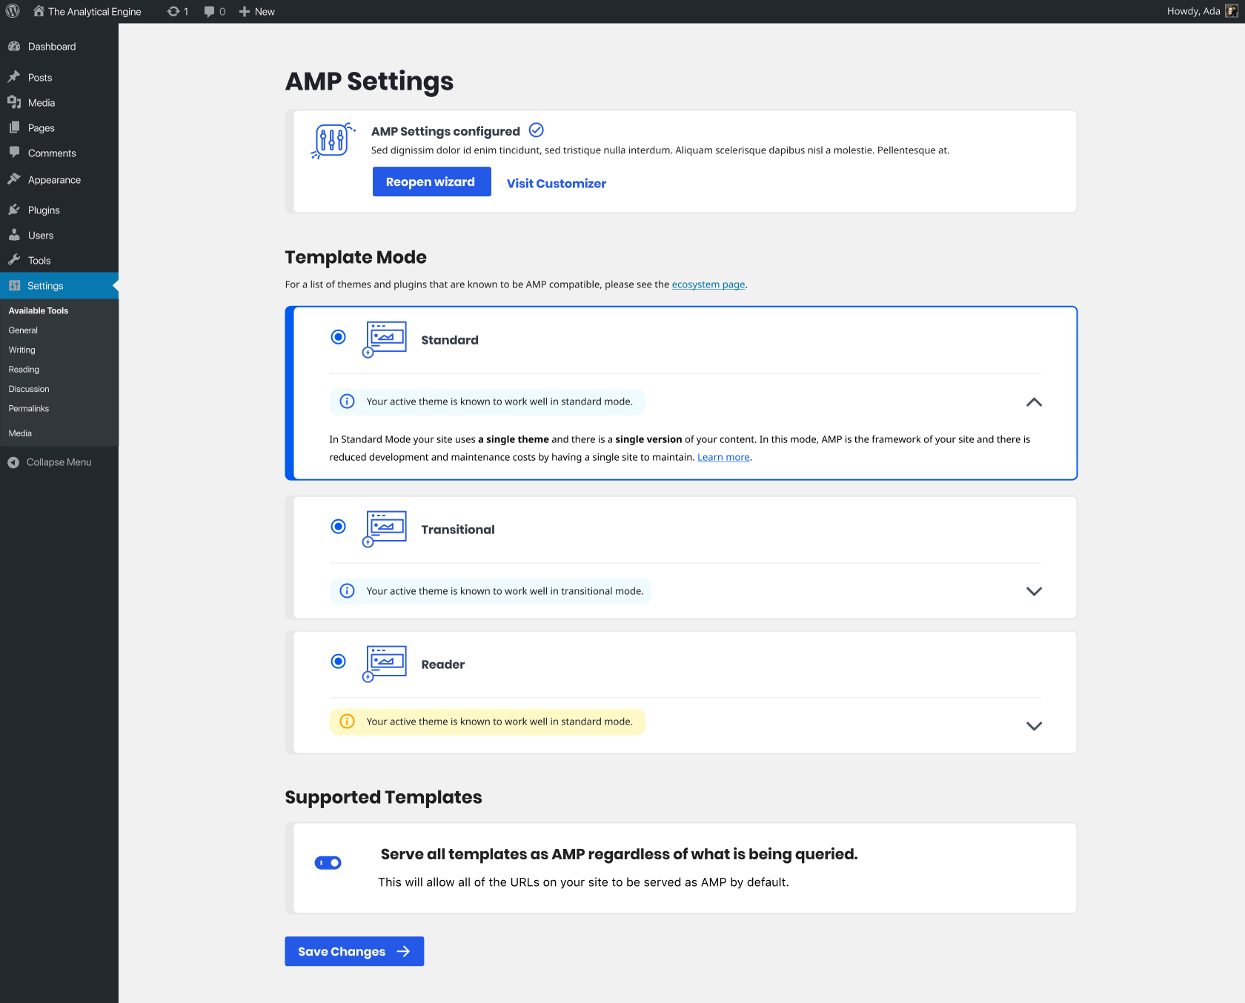Screen dimensions: 1245x1003
Task: Open the Permalinks settings submenu
Action: [29, 409]
